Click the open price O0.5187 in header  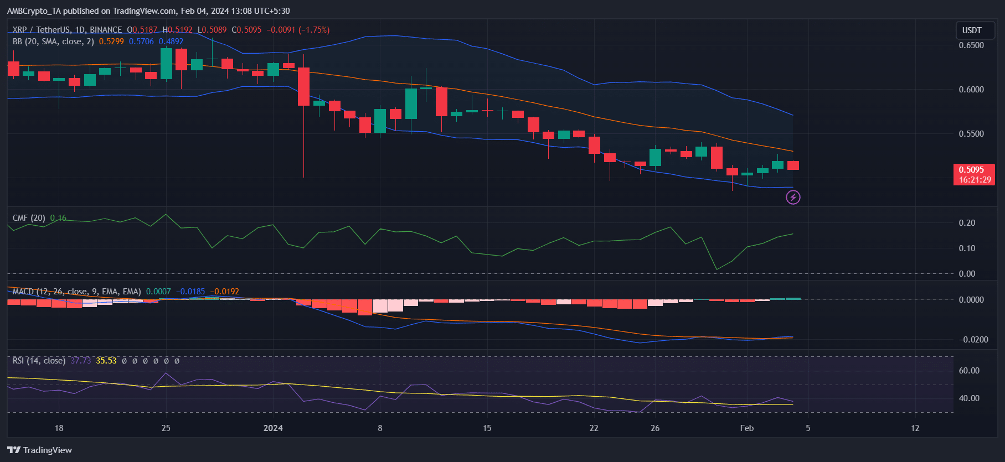[142, 30]
